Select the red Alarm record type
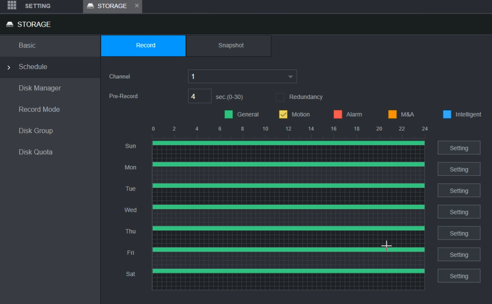This screenshot has height=304, width=492. coord(338,114)
